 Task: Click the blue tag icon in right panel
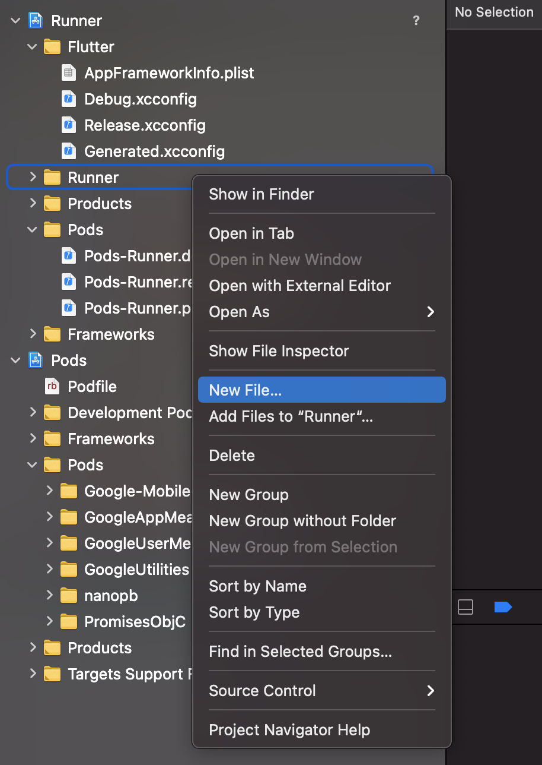point(502,607)
